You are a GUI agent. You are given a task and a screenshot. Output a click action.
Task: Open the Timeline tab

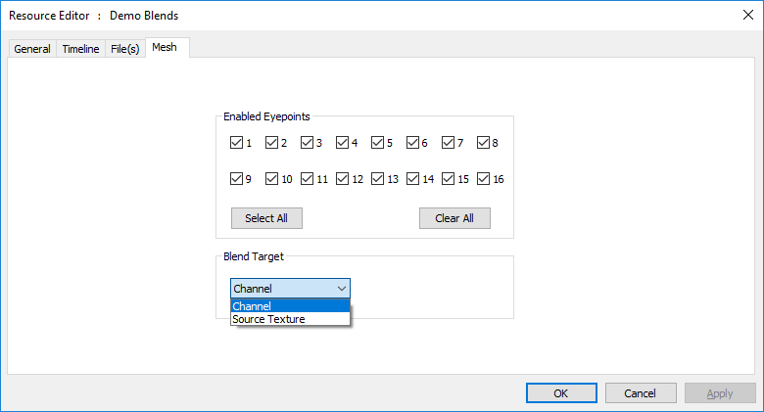coord(80,49)
